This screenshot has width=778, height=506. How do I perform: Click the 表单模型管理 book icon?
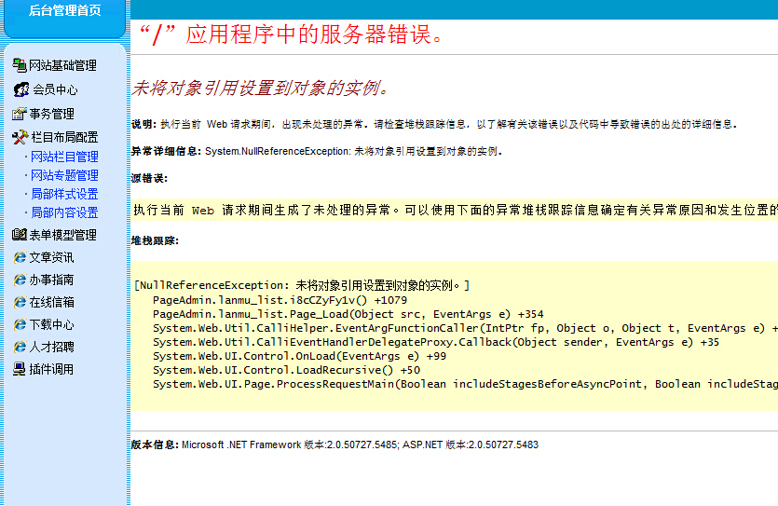pyautogui.click(x=20, y=235)
